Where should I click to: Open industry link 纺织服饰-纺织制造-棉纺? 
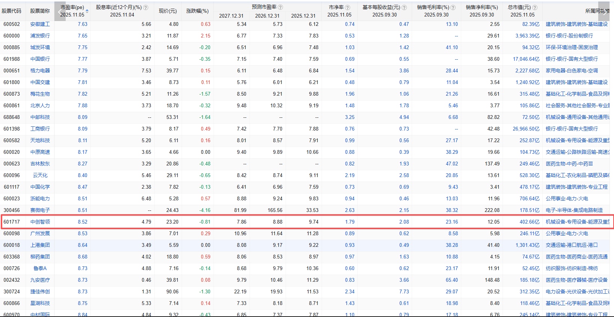tap(572, 268)
